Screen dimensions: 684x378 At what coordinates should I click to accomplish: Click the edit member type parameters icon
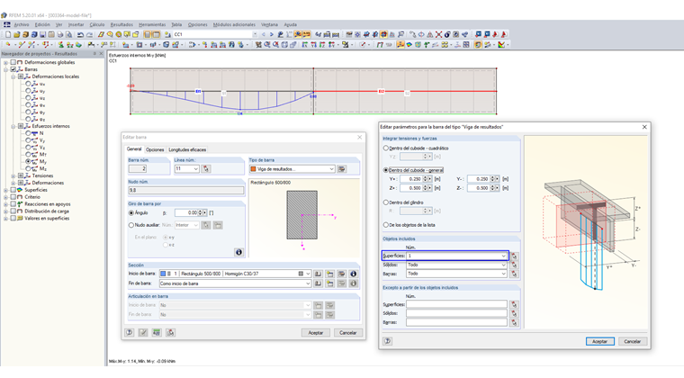click(342, 169)
